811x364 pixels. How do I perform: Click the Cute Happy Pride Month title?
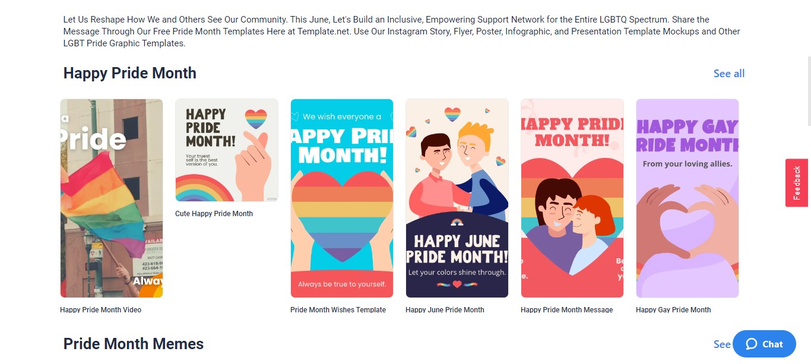pos(214,214)
